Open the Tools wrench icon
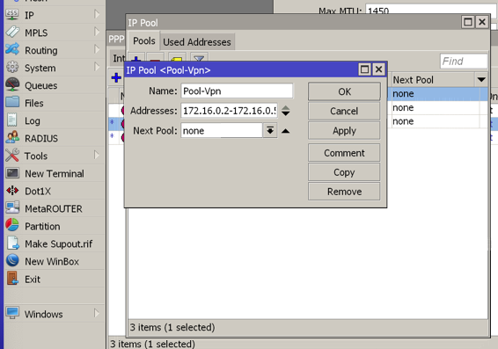The image size is (498, 349). [x=12, y=156]
